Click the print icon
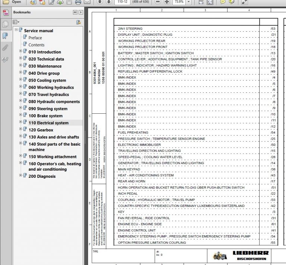The height and width of the screenshot is (265, 286). tap(78, 2)
